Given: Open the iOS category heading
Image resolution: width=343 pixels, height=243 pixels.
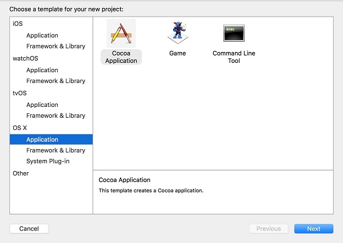Looking at the screenshot, I should click(x=18, y=23).
